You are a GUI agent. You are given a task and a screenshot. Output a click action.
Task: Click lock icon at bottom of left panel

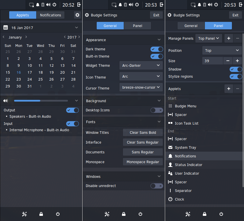[41, 214]
